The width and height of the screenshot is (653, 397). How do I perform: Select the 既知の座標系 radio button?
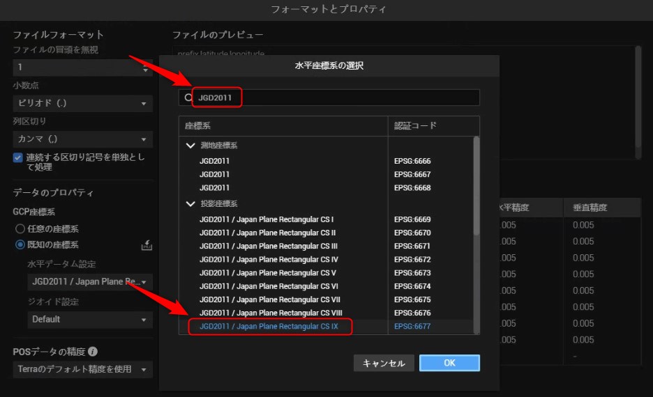[20, 244]
